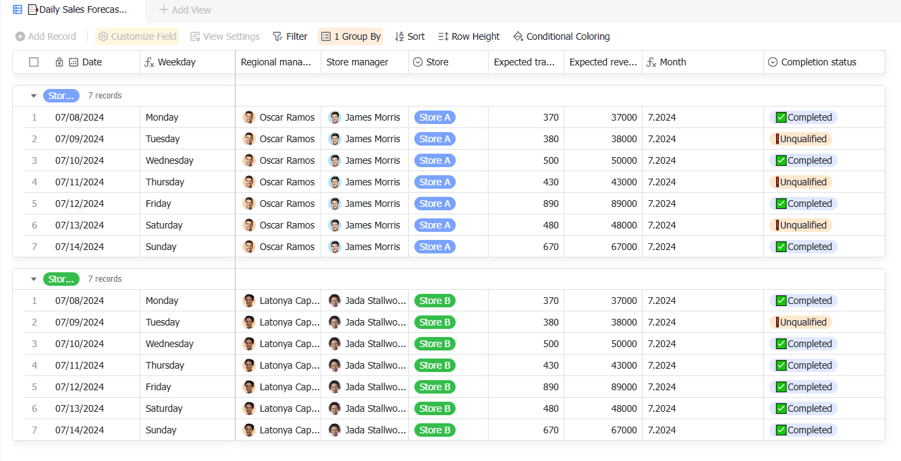The width and height of the screenshot is (901, 461).
Task: Click James Morris avatar in Tuesday row
Action: click(x=335, y=139)
